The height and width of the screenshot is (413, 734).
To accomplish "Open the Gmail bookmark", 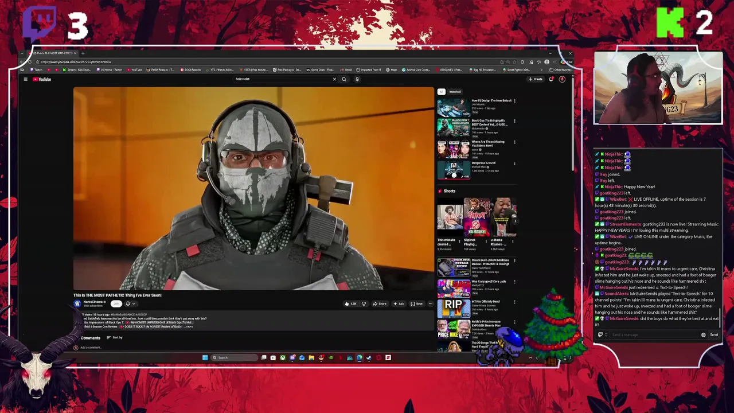I will point(346,70).
